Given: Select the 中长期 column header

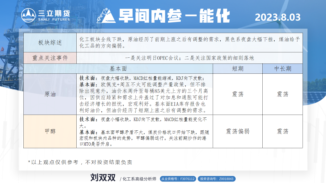Looking at the screenshot, I should 282,69.
